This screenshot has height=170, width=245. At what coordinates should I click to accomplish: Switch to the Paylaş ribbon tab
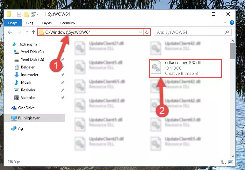coord(47,23)
